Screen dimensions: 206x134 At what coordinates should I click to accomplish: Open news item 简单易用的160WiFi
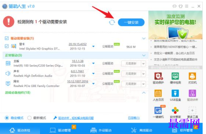click(175, 47)
